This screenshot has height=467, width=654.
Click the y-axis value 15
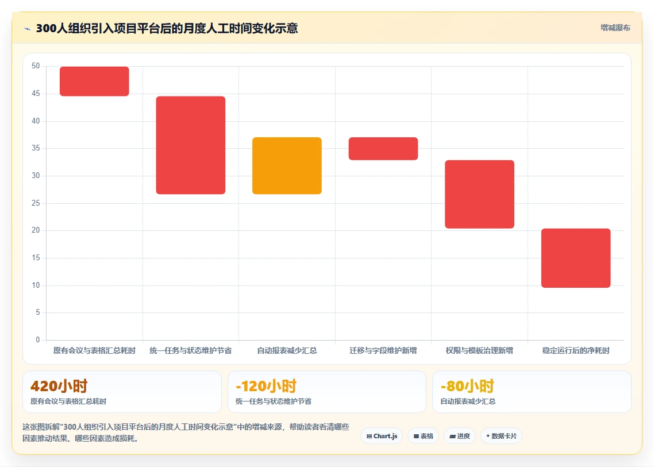36,258
